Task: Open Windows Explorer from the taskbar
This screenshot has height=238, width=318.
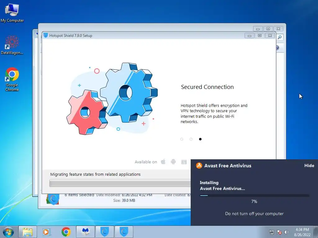Action: [28, 232]
